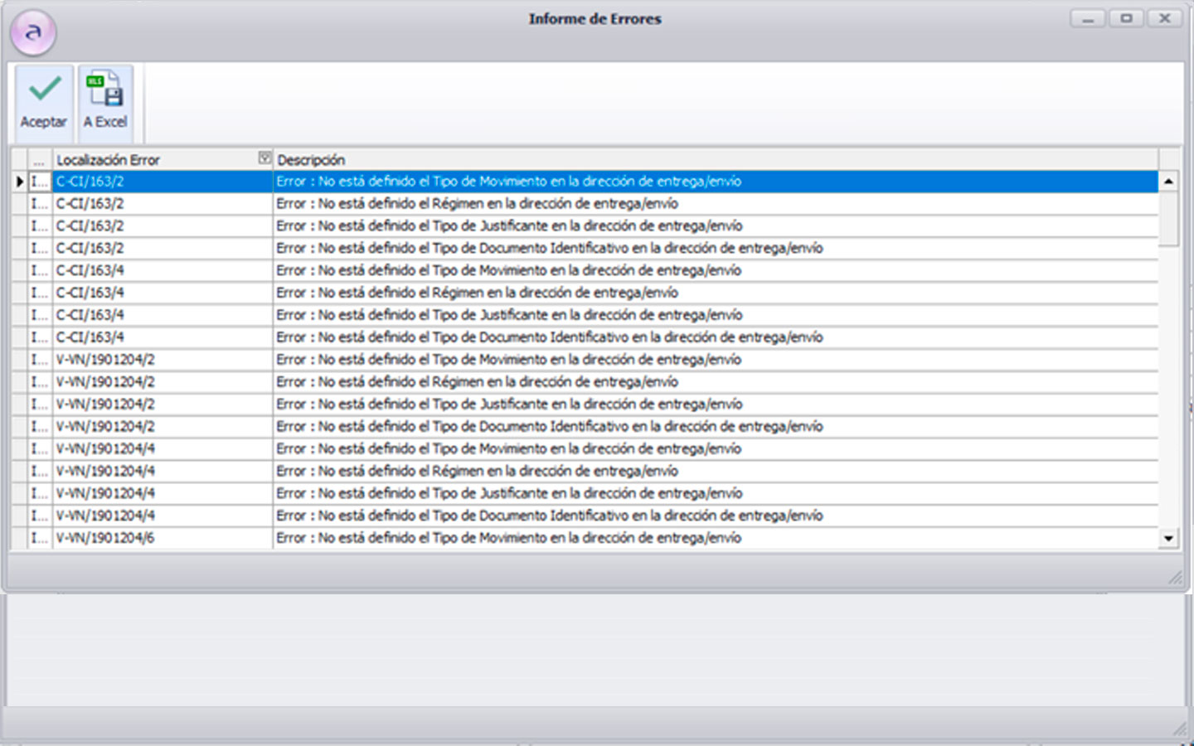Select the V-VN/1901204/6 Tipo de Movimiento row
Image resolution: width=1194 pixels, height=746 pixels.
508,538
